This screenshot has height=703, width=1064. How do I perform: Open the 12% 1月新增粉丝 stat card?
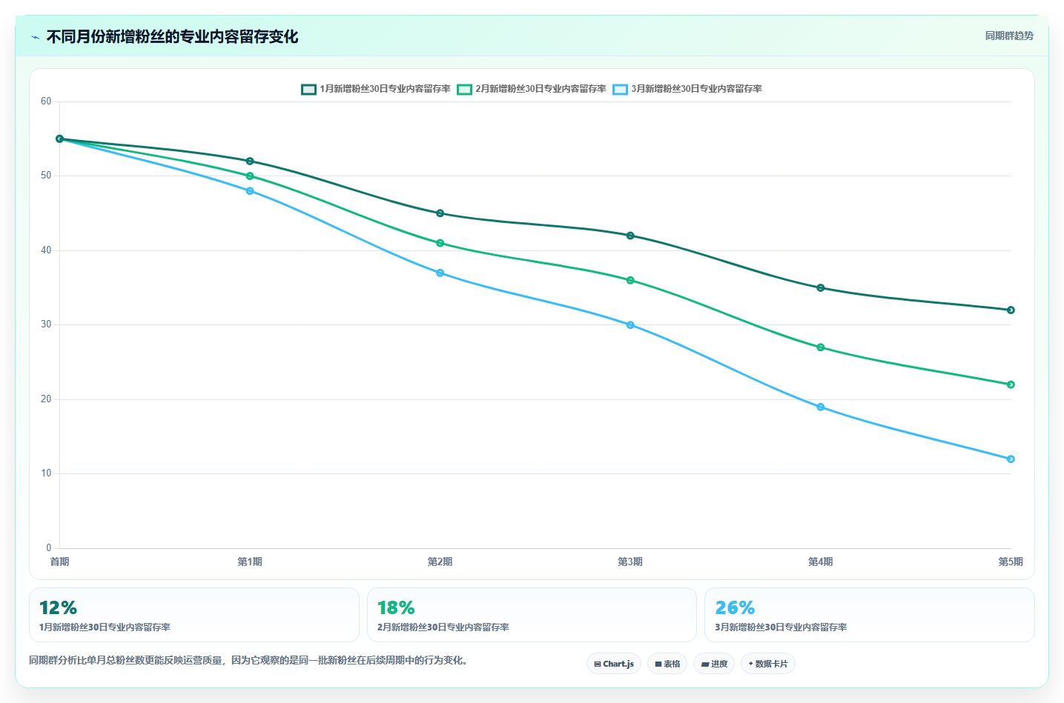[194, 615]
